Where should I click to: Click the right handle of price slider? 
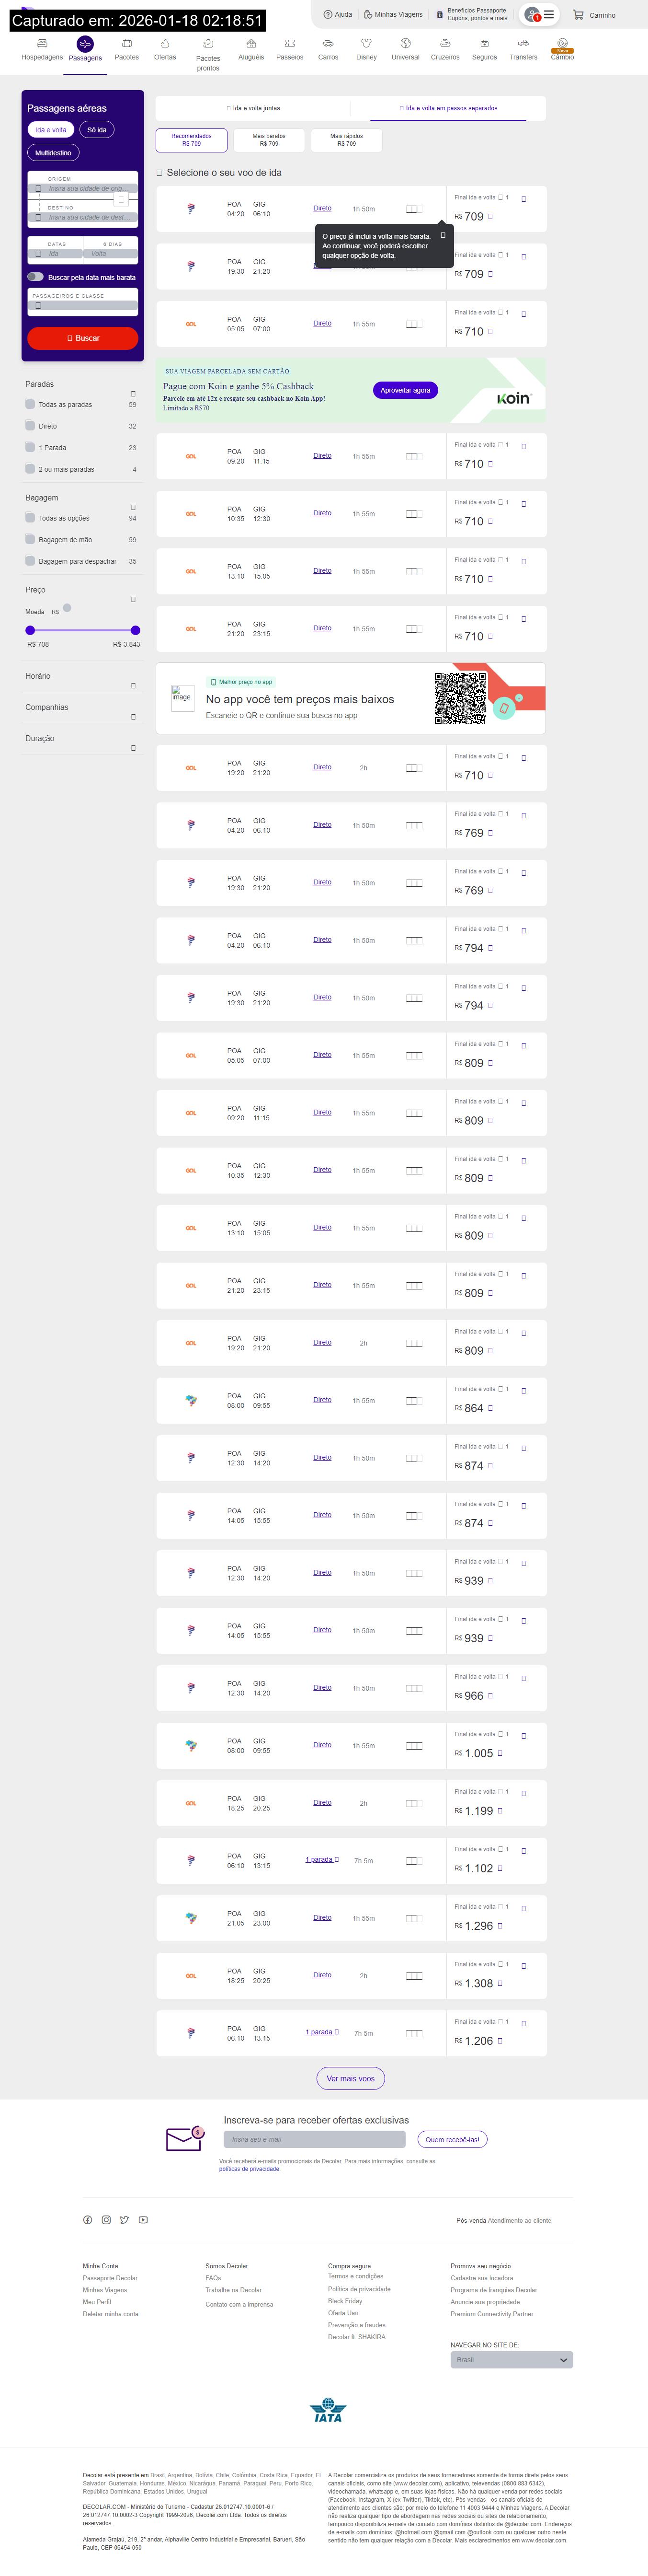coord(136,630)
